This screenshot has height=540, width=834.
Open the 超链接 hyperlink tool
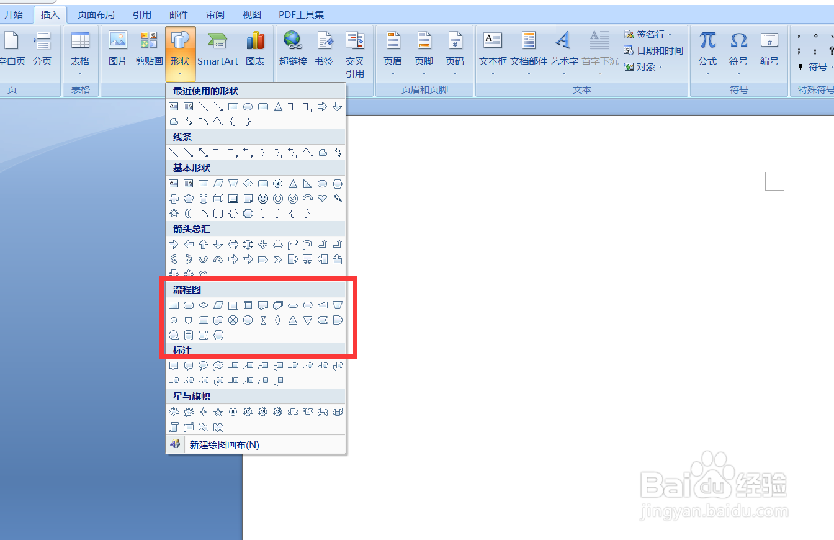[x=292, y=50]
